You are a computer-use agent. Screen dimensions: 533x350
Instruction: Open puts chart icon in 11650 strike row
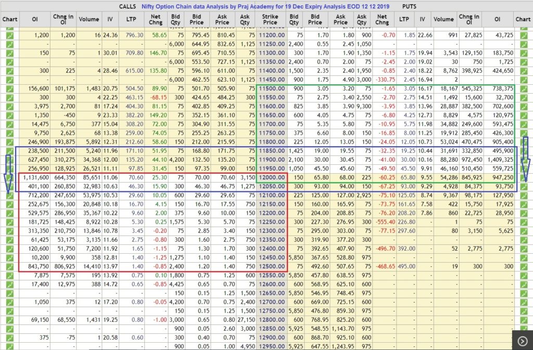coord(523,115)
